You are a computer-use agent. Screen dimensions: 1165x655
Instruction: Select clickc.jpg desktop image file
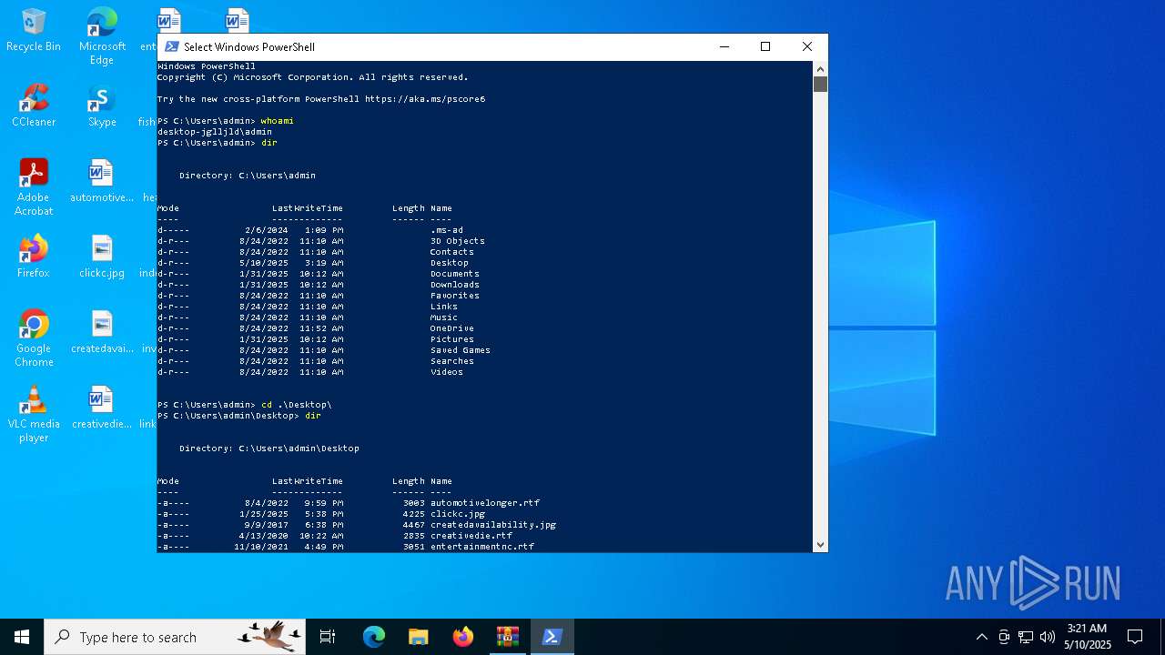102,257
